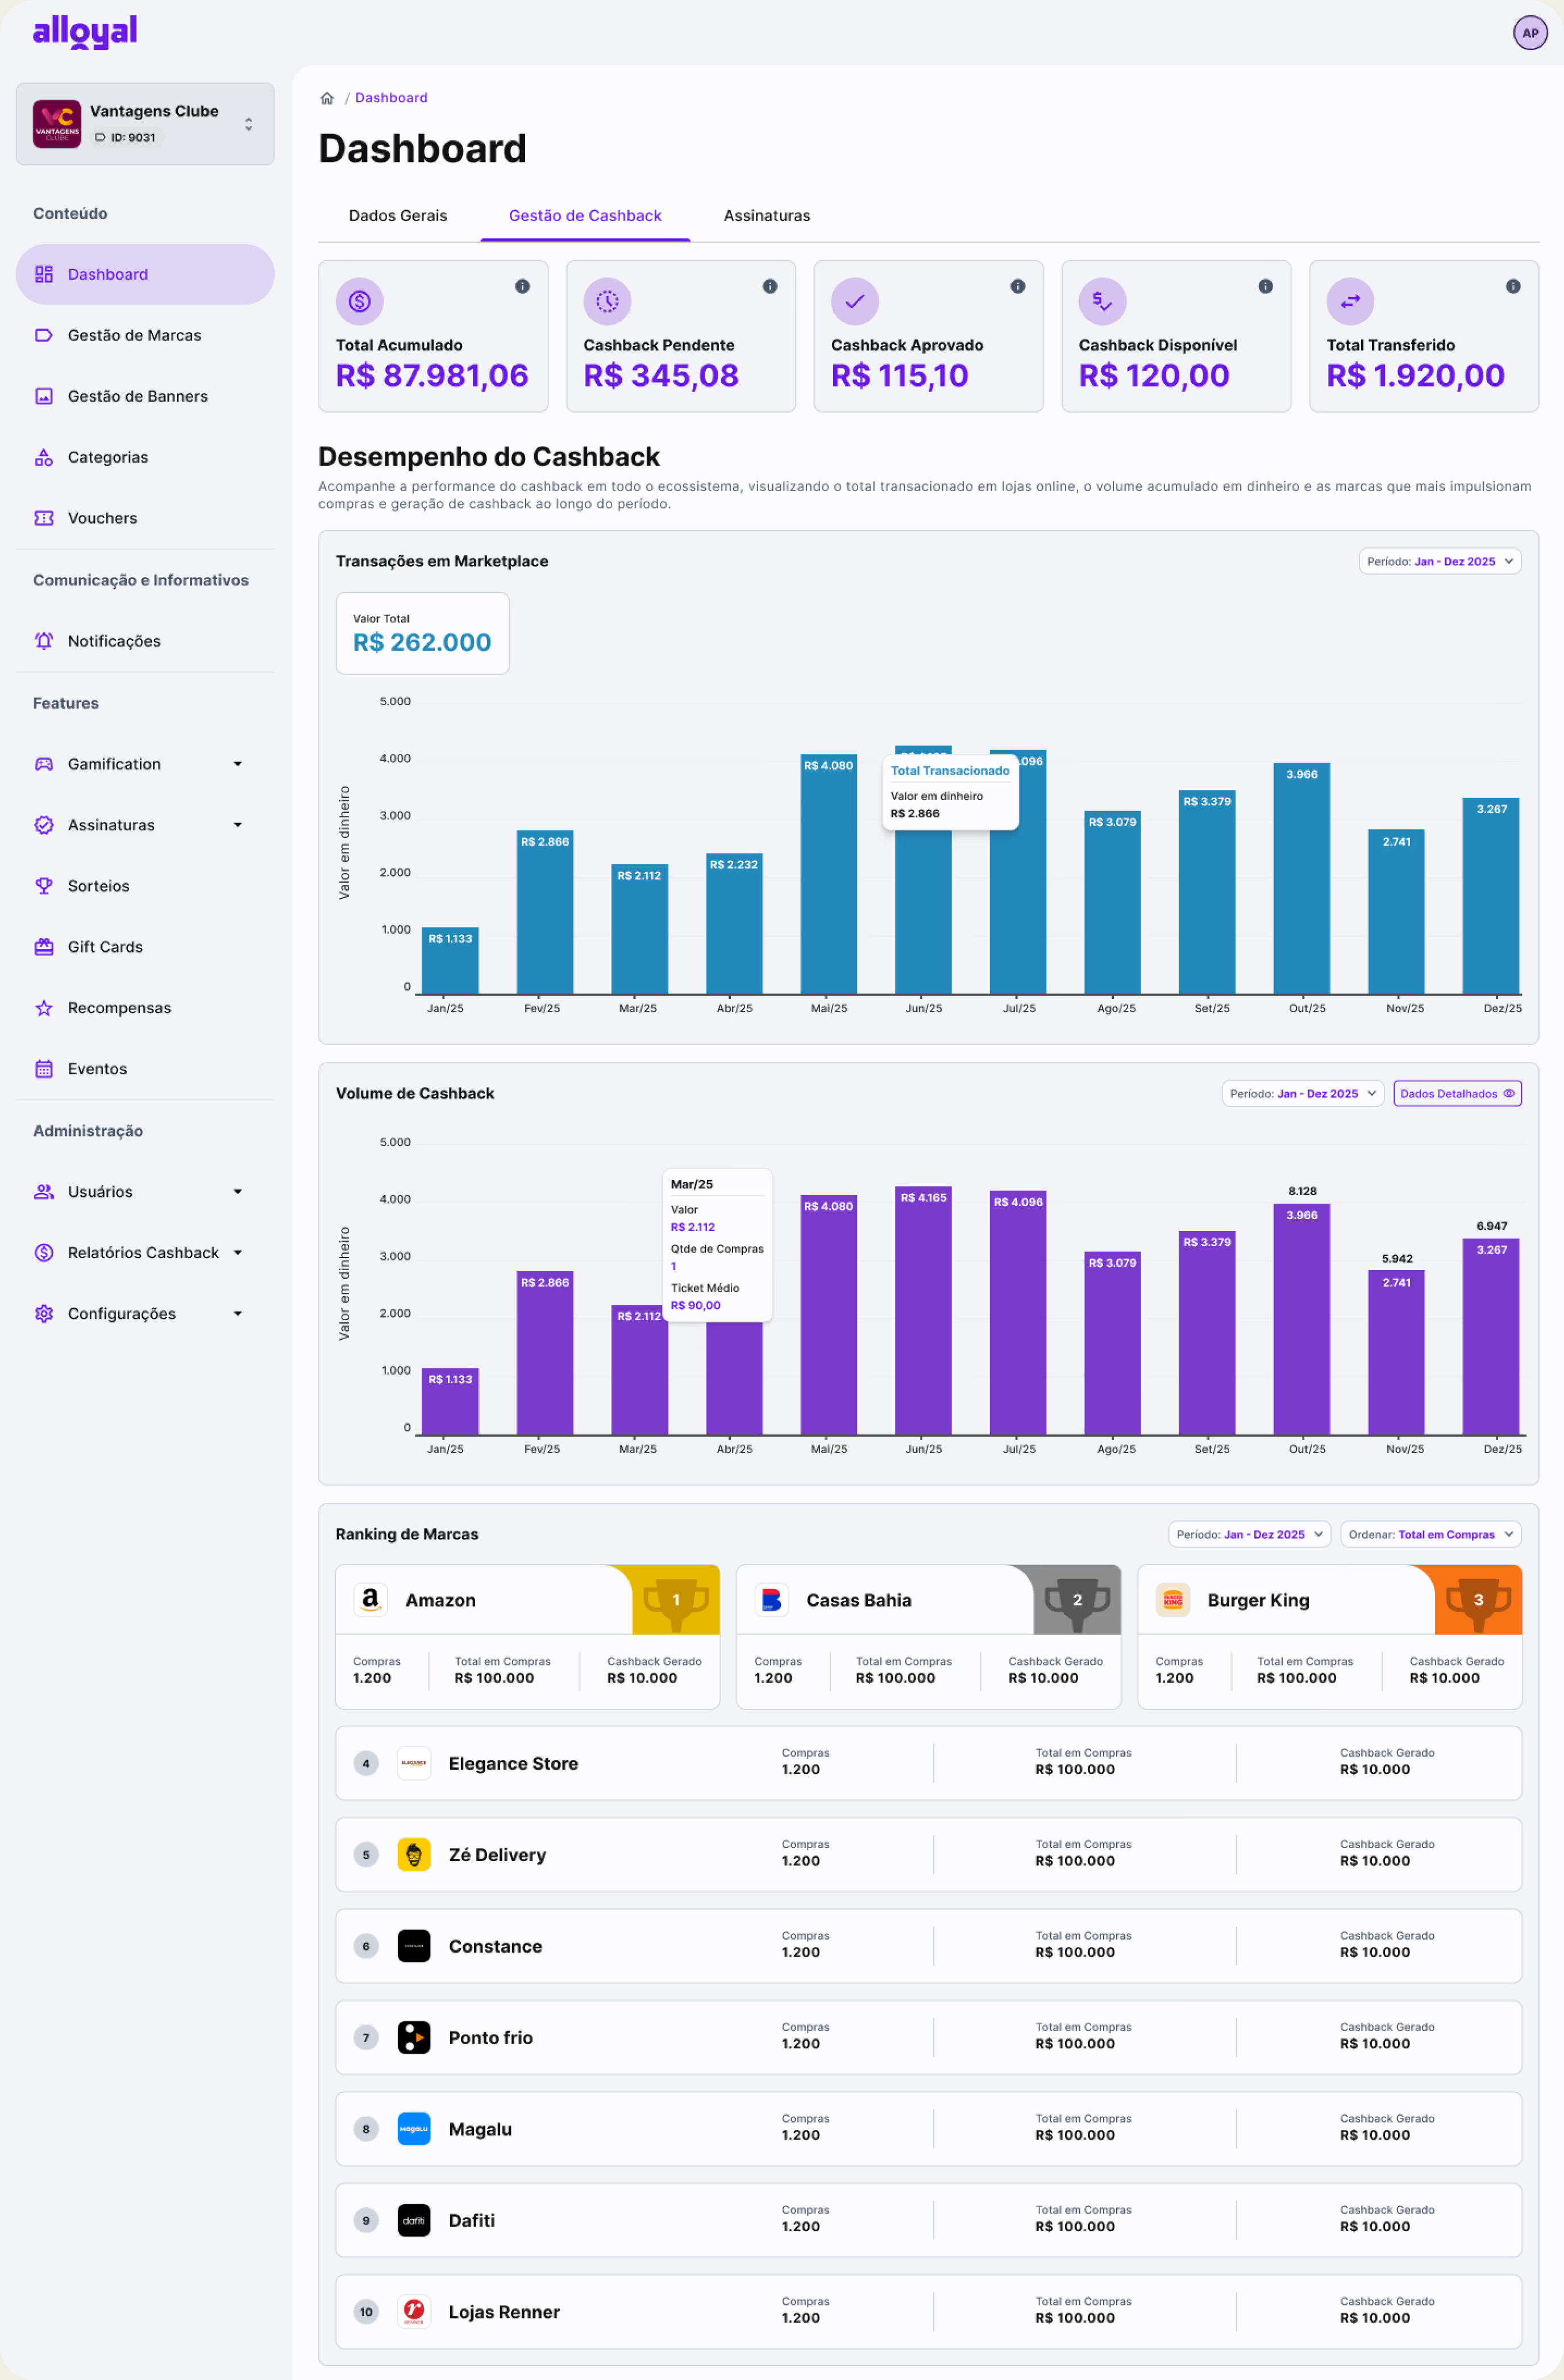Image resolution: width=1564 pixels, height=2380 pixels.
Task: Expand the Usuários submenu arrow
Action: pos(238,1192)
